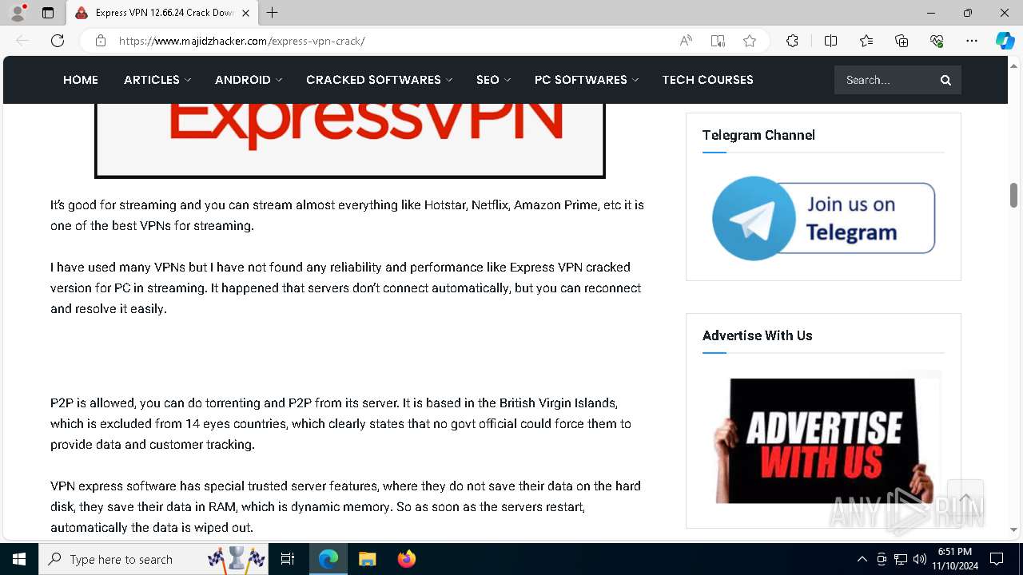Image resolution: width=1023 pixels, height=575 pixels.
Task: Open Split screen icon
Action: click(830, 41)
